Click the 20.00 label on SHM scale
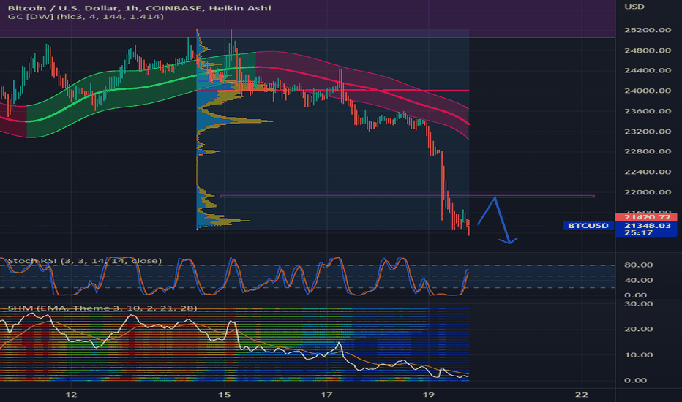The width and height of the screenshot is (682, 402). (x=639, y=329)
